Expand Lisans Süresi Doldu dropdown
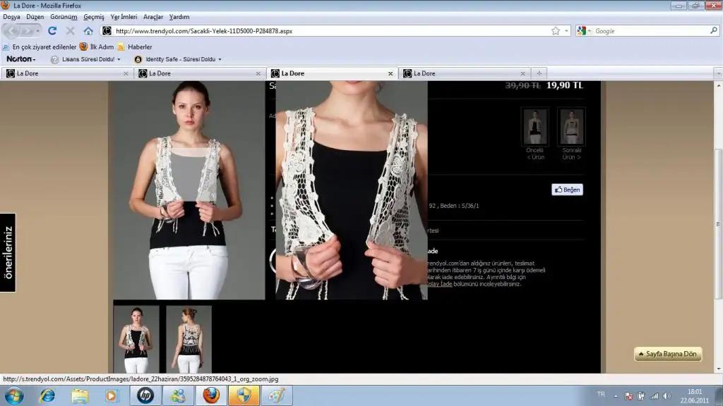This screenshot has height=406, width=723. pos(88,59)
